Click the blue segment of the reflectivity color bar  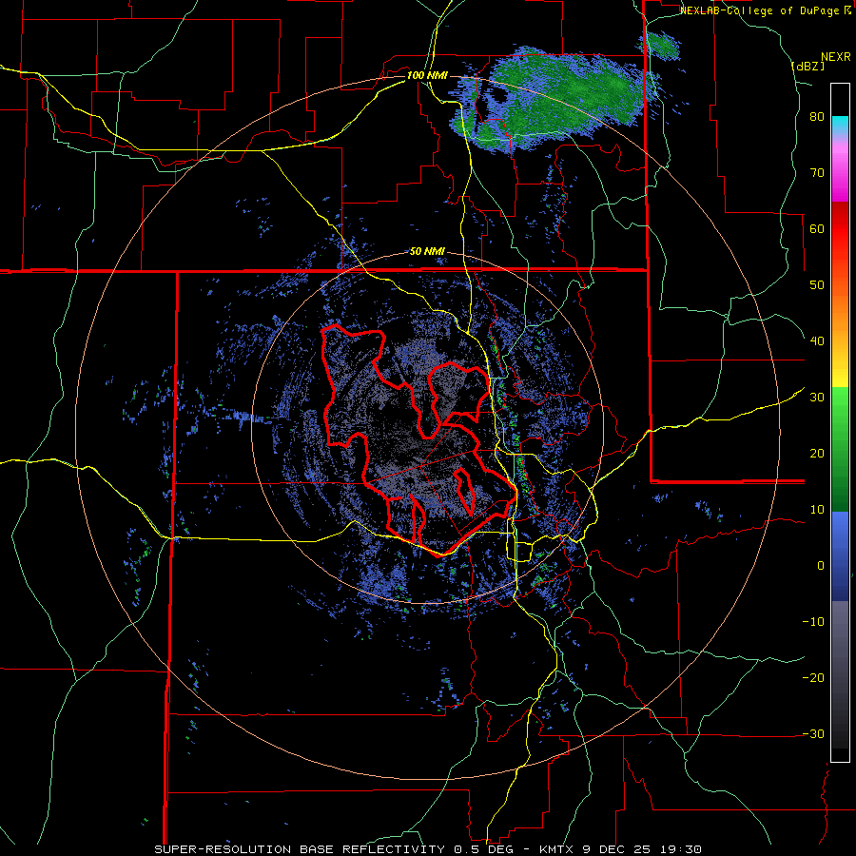pos(840,556)
